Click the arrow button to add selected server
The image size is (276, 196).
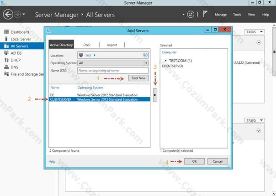click(155, 95)
